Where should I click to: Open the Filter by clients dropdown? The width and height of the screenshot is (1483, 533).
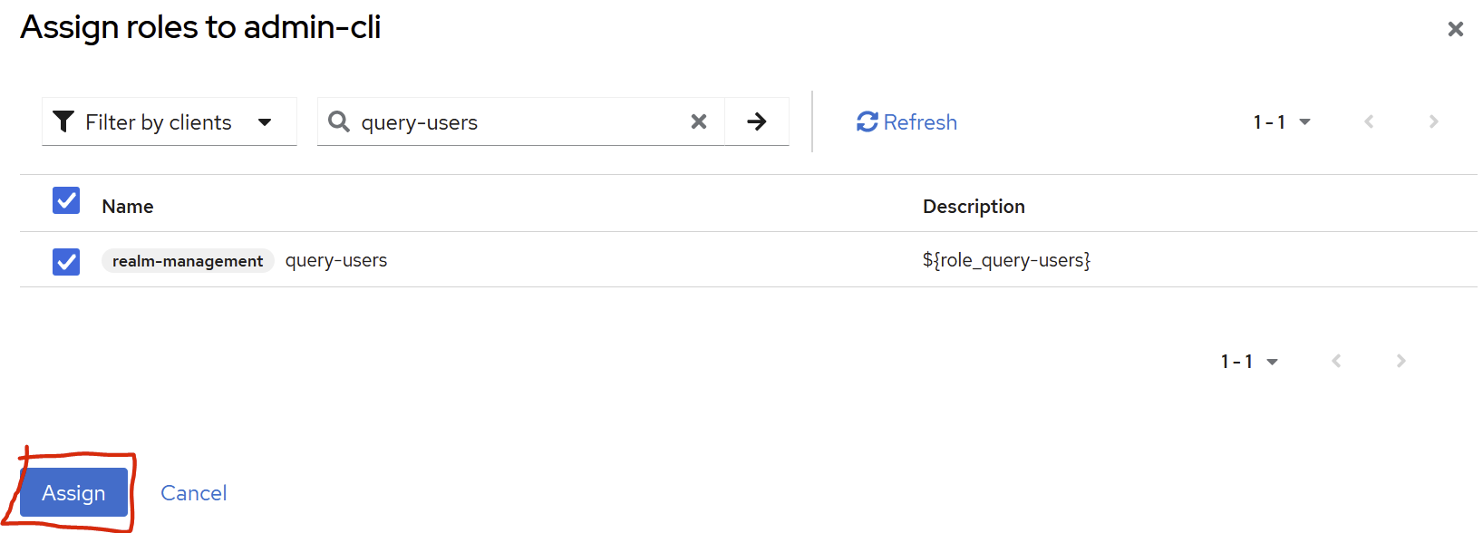coord(170,121)
